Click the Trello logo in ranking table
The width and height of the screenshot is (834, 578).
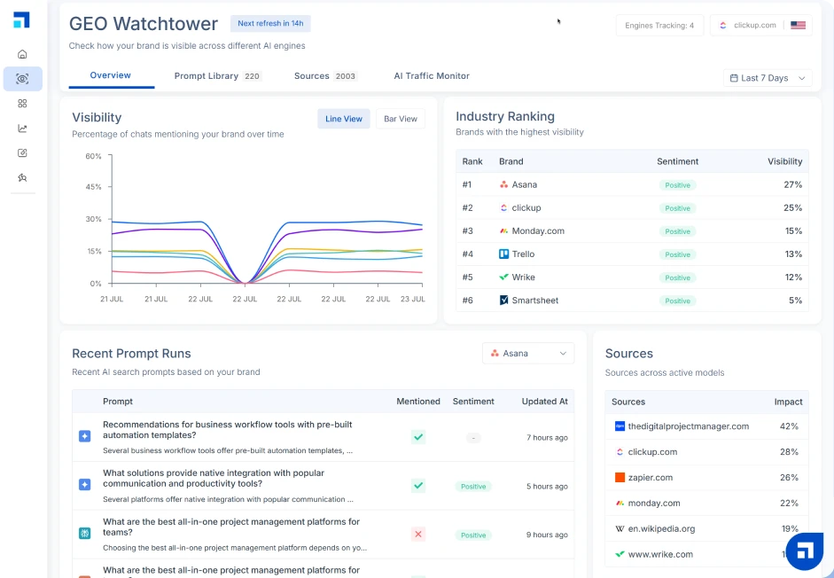point(503,254)
